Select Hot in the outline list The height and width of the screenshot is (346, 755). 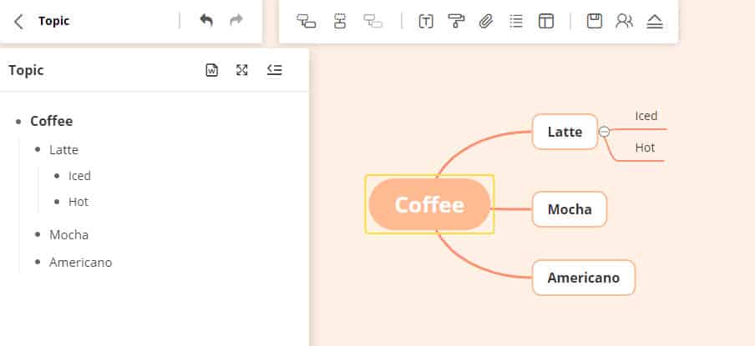(x=79, y=202)
